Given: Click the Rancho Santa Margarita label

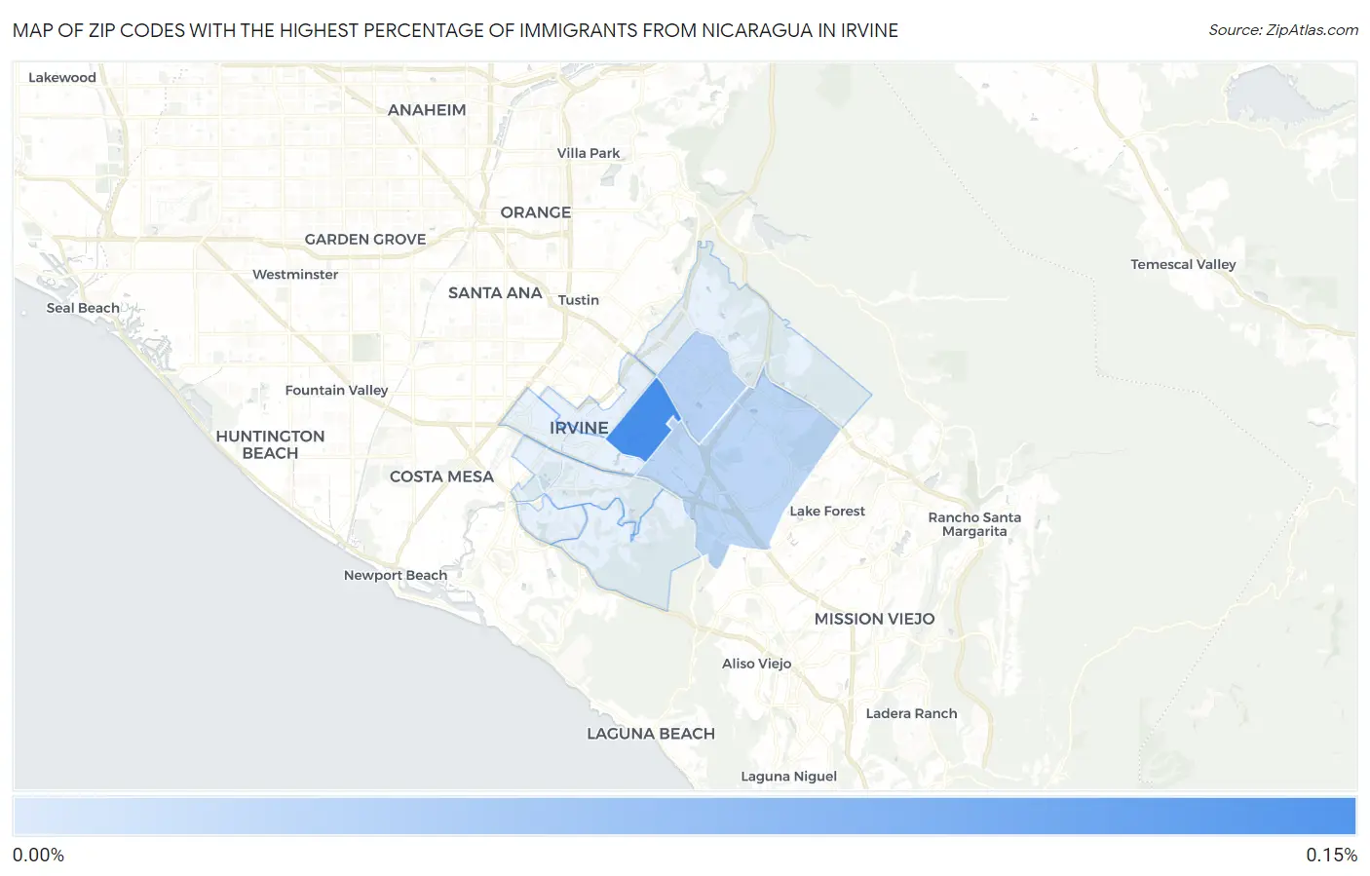Looking at the screenshot, I should [973, 524].
